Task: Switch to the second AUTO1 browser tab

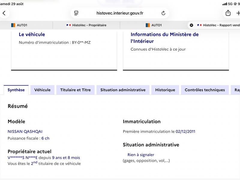Action: [154, 25]
